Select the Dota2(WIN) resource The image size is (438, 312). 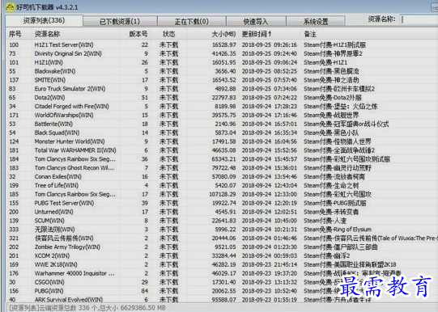[x=222, y=97]
